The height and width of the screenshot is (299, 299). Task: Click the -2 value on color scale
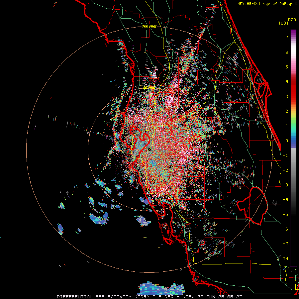pyautogui.click(x=285, y=170)
